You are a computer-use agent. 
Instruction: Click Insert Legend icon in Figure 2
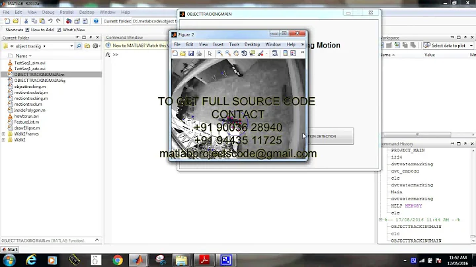pyautogui.click(x=294, y=54)
